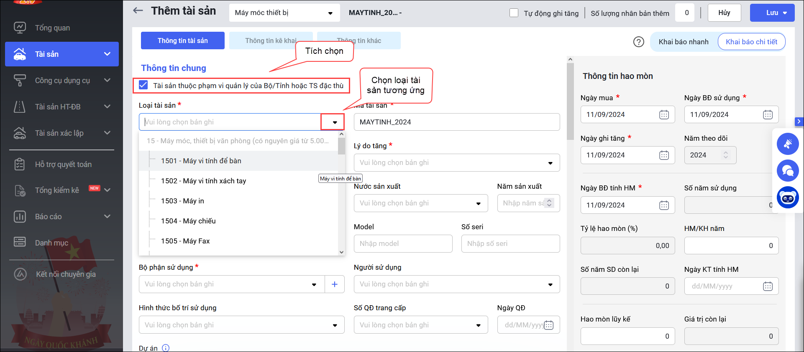This screenshot has height=352, width=804.
Task: Expand the Công cụ dụng cụ chevron
Action: [x=108, y=80]
